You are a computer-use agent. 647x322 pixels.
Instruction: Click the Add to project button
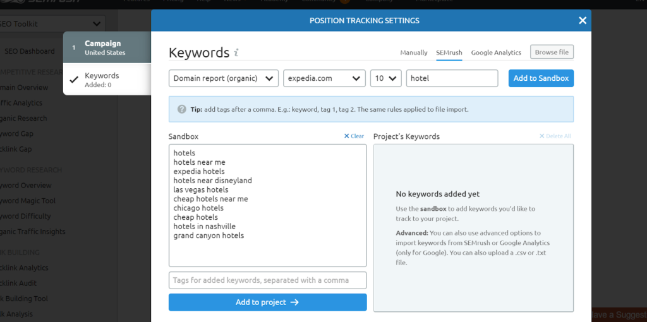pyautogui.click(x=267, y=302)
